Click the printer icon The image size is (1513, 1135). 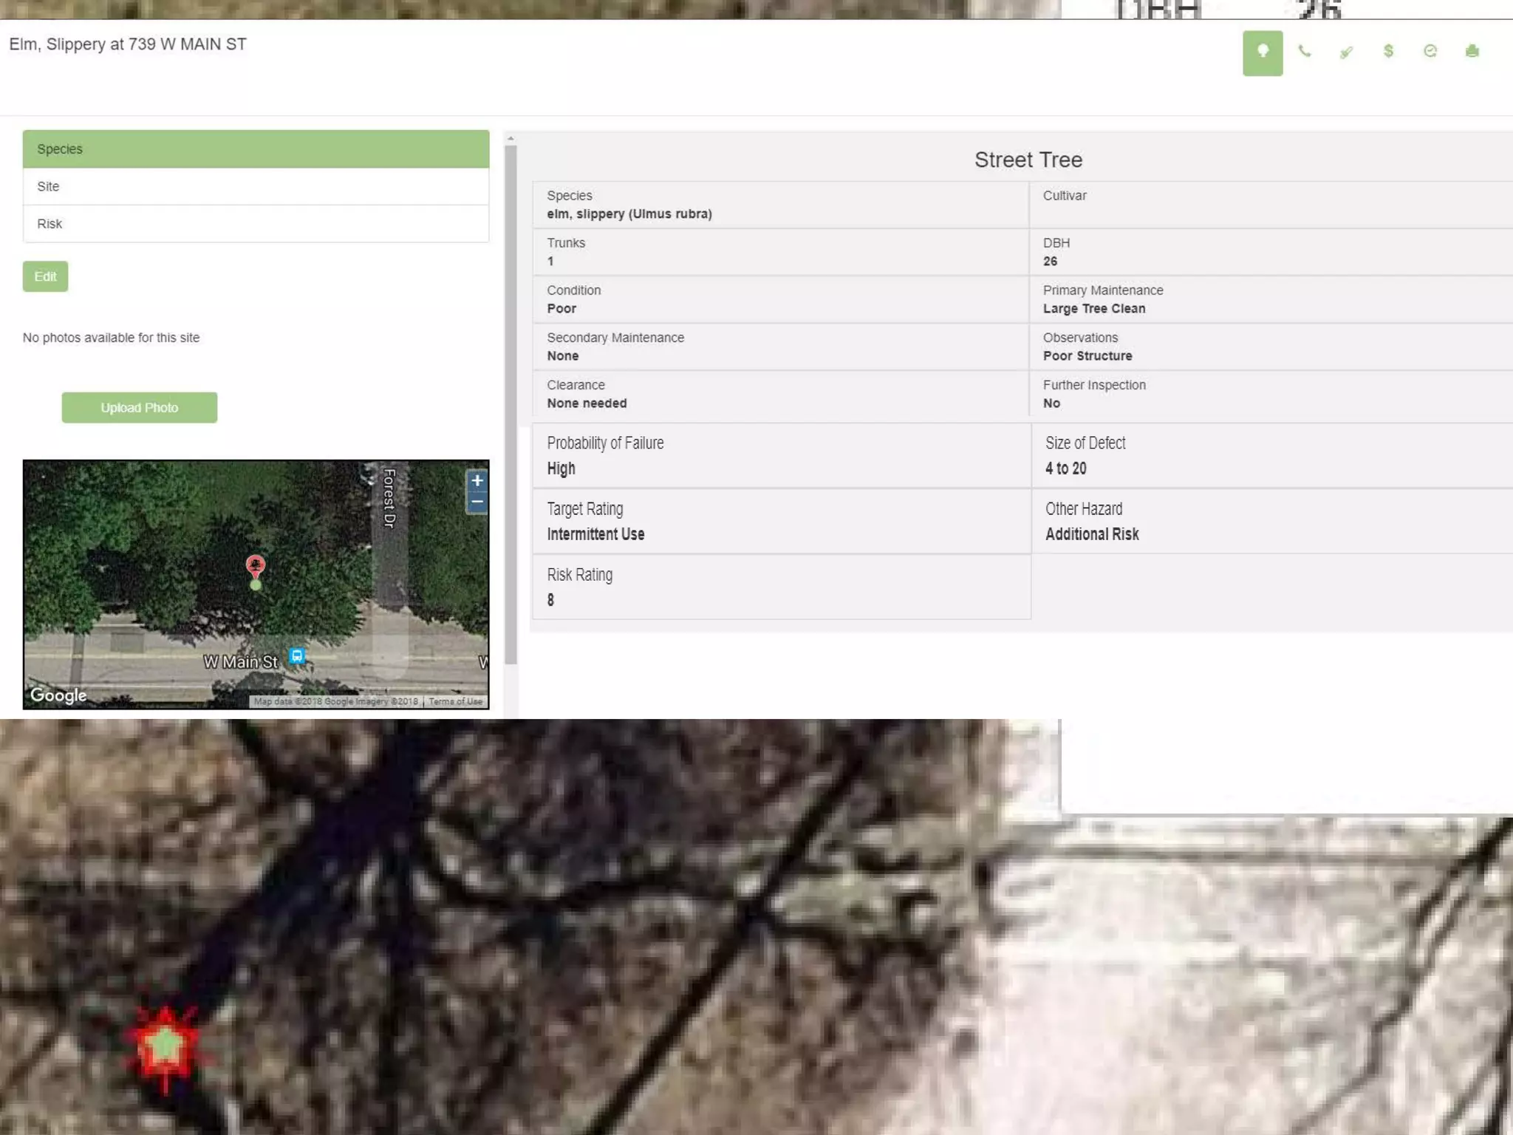click(x=1472, y=51)
